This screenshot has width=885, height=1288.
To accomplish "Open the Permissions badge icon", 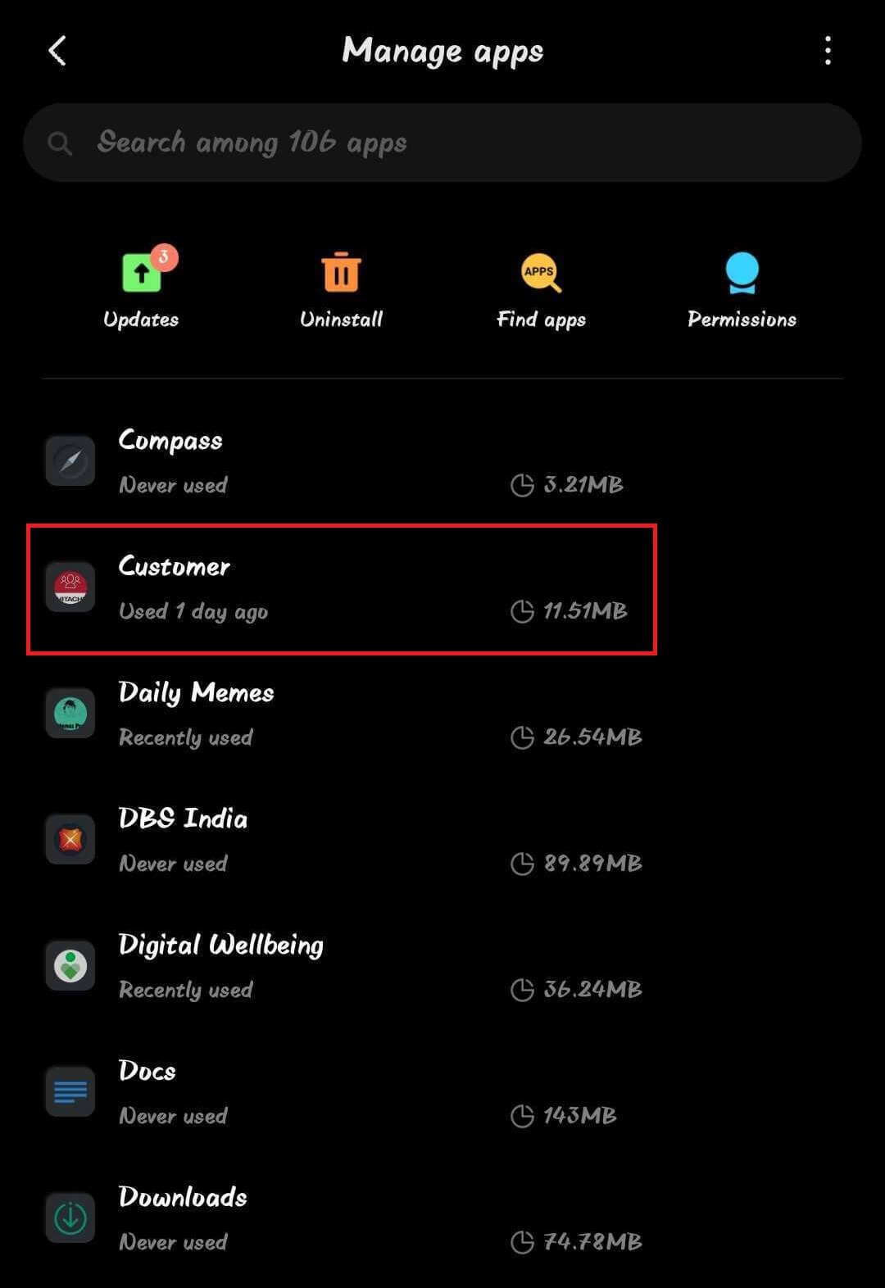I will tap(742, 272).
